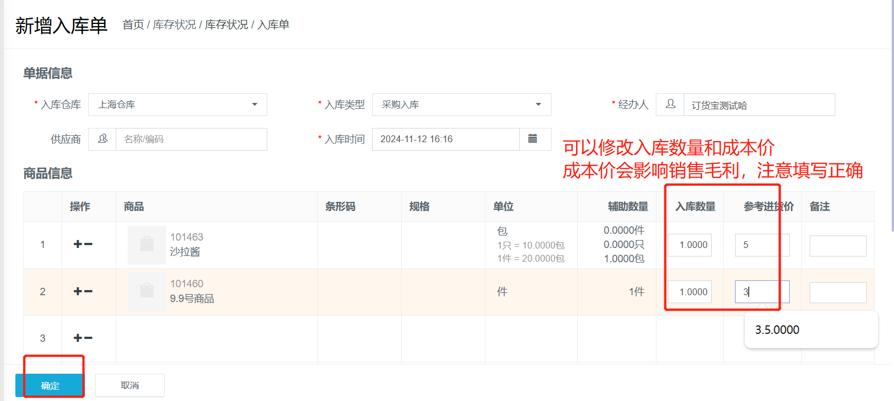Remove row 2 with the minus icon
This screenshot has height=401, width=894.
coord(88,291)
